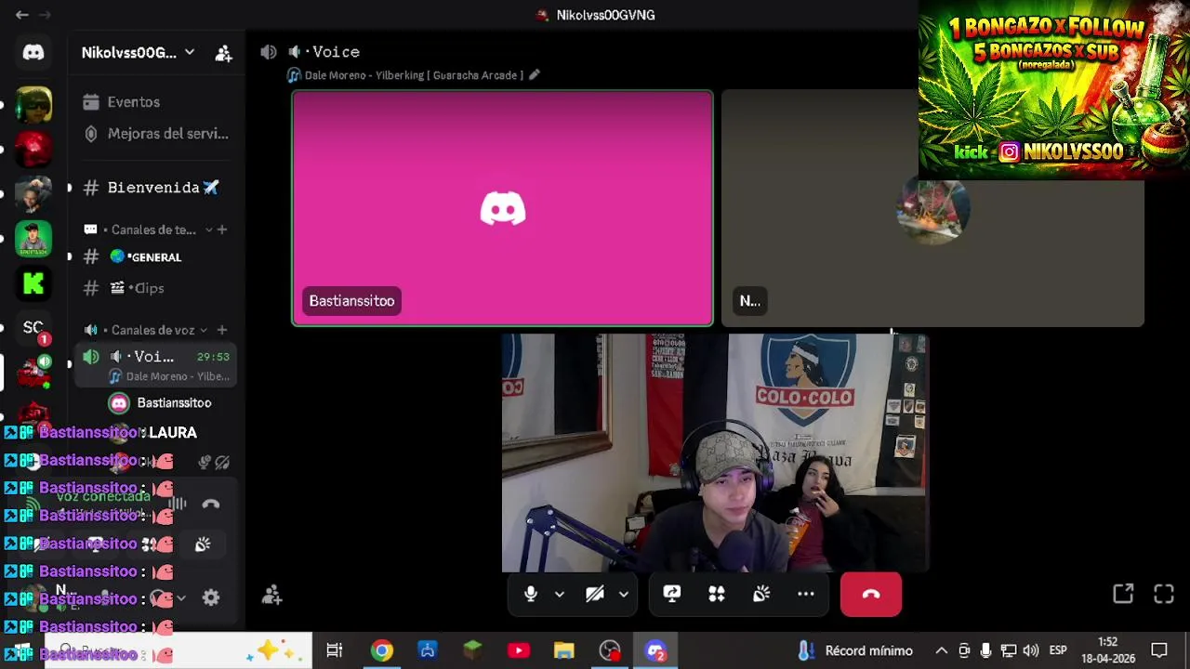This screenshot has height=669, width=1190.
Task: Select Bastianssitoo pink video tile
Action: [503, 208]
